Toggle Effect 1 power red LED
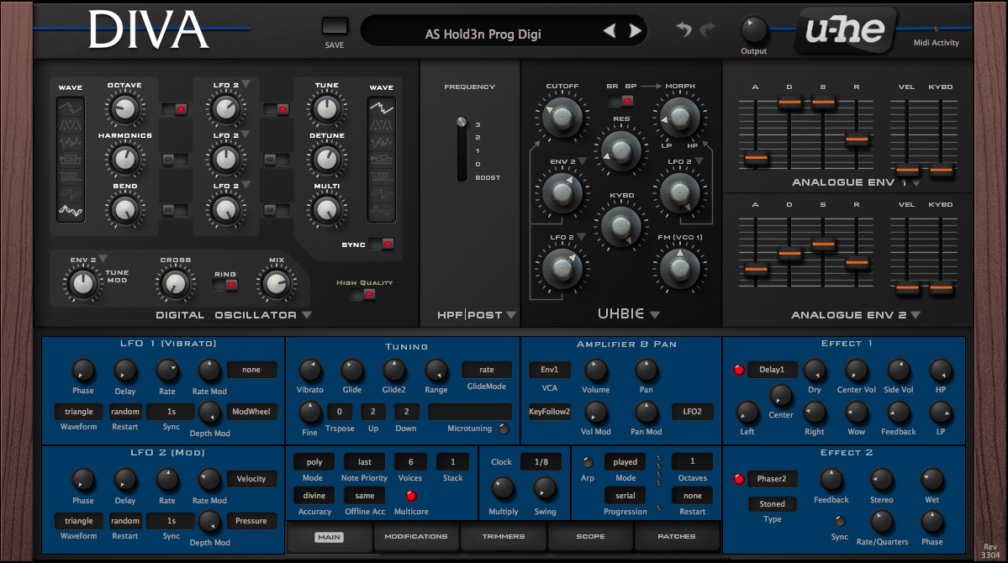This screenshot has width=1008, height=563. 739,370
